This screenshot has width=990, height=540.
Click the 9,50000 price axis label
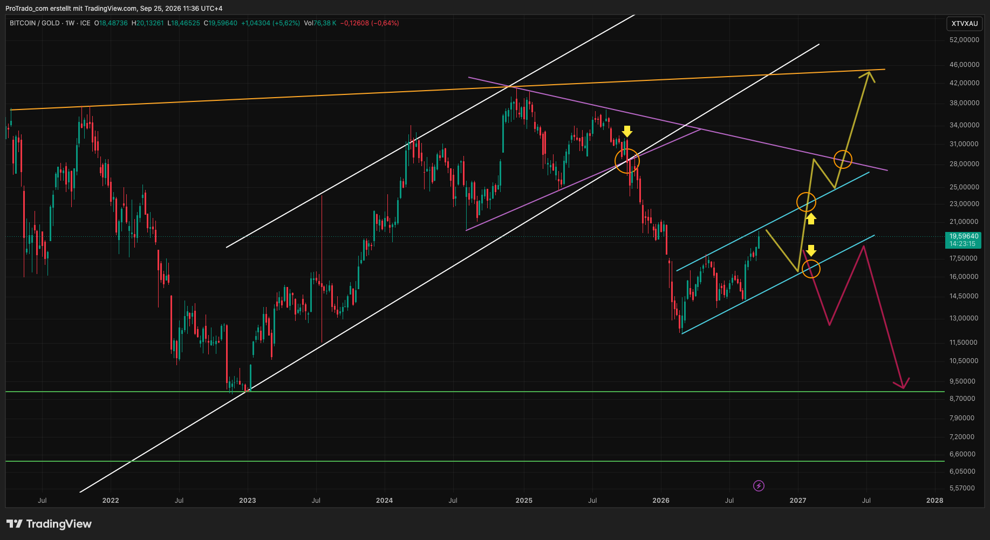point(962,381)
